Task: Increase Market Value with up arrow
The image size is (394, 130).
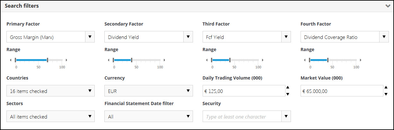Action: pyautogui.click(x=386, y=88)
